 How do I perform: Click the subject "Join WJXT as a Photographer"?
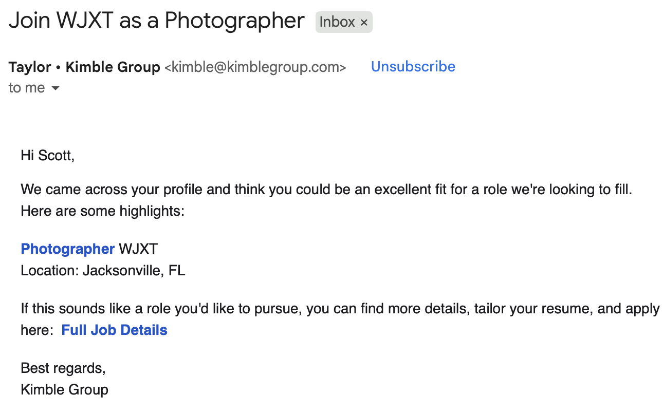(157, 21)
